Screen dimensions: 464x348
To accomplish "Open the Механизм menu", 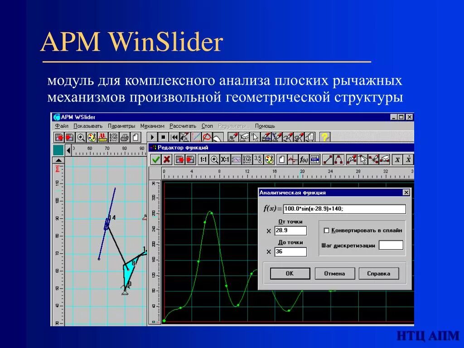I will pos(152,126).
